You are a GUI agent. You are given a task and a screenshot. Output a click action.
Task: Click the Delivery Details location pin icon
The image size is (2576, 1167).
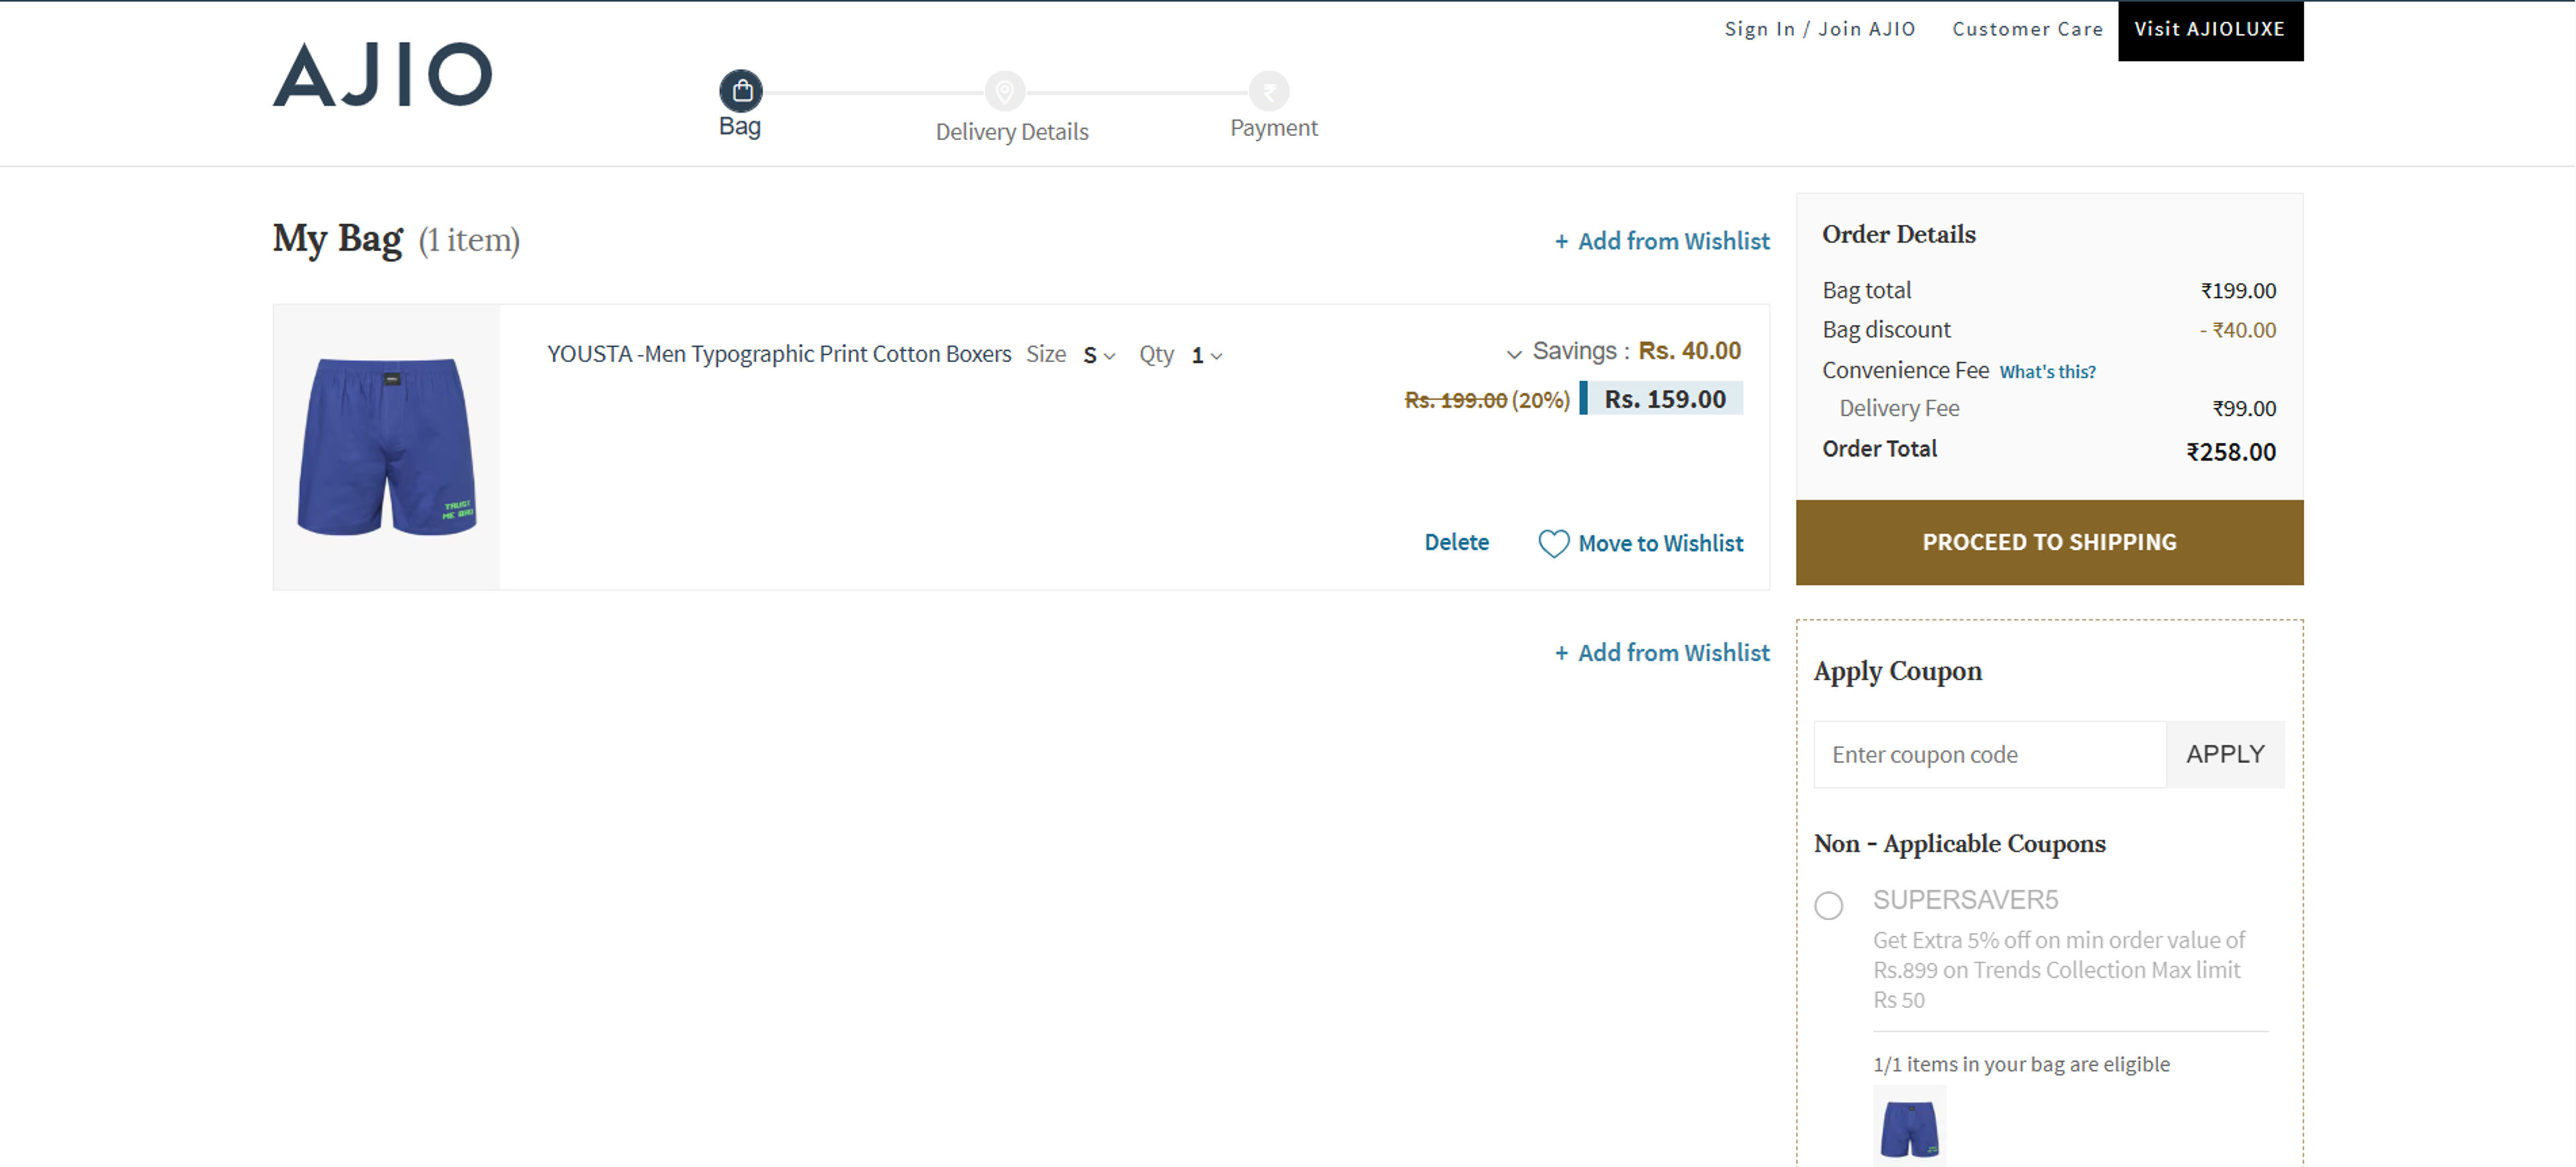(1004, 90)
